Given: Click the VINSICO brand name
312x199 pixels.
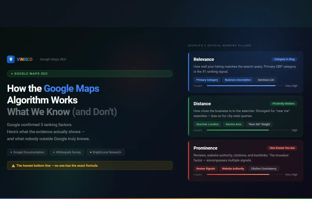Looking at the screenshot, I should [25, 59].
